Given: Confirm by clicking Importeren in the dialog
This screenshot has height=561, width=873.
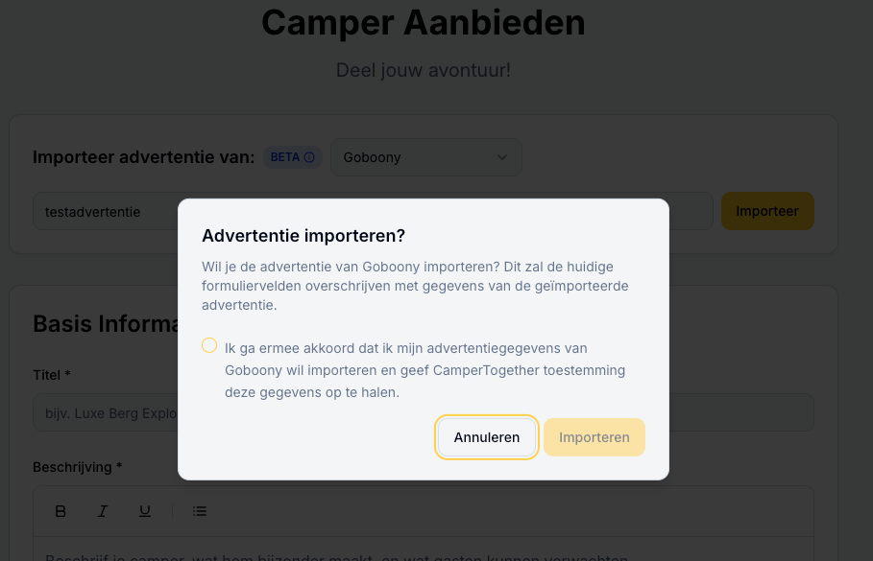Looking at the screenshot, I should click(594, 436).
